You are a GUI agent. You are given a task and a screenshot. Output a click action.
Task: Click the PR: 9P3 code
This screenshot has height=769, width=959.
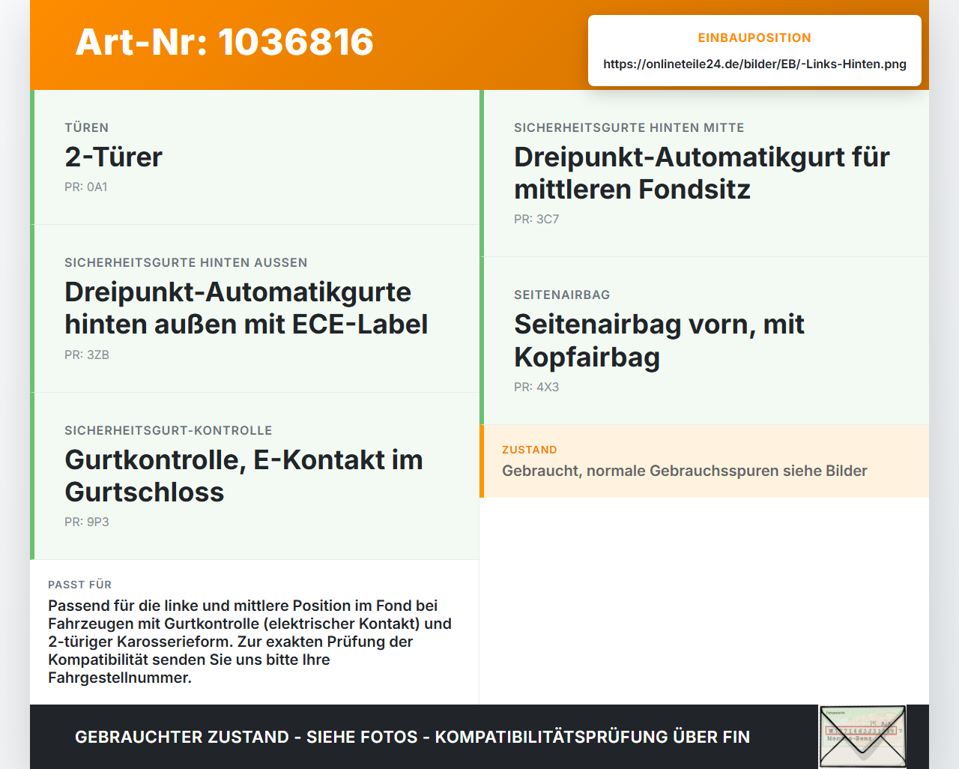87,522
